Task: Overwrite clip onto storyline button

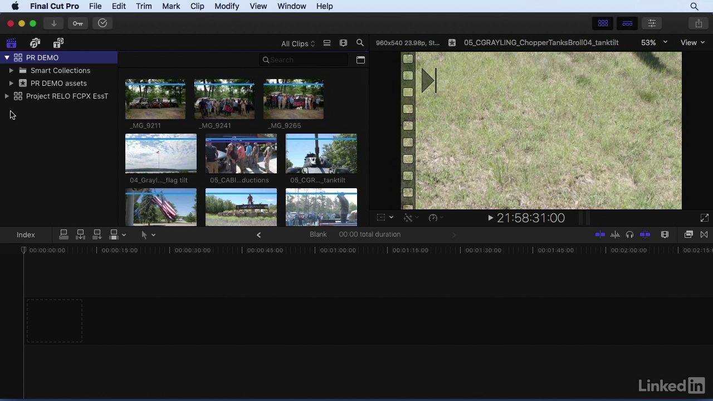Action: pyautogui.click(x=114, y=234)
